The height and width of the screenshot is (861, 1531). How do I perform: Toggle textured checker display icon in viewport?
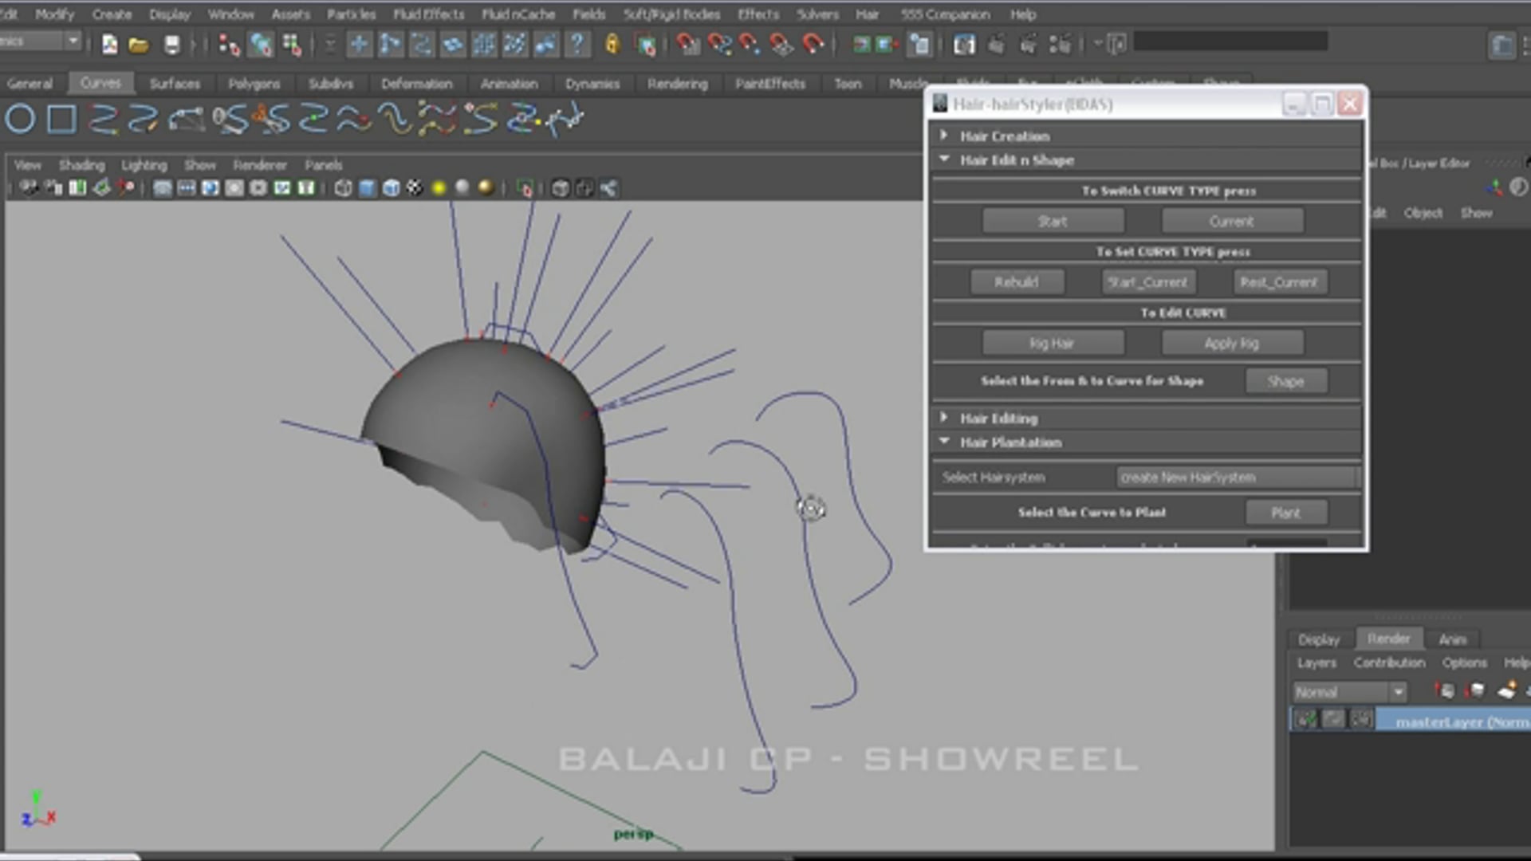pyautogui.click(x=415, y=189)
